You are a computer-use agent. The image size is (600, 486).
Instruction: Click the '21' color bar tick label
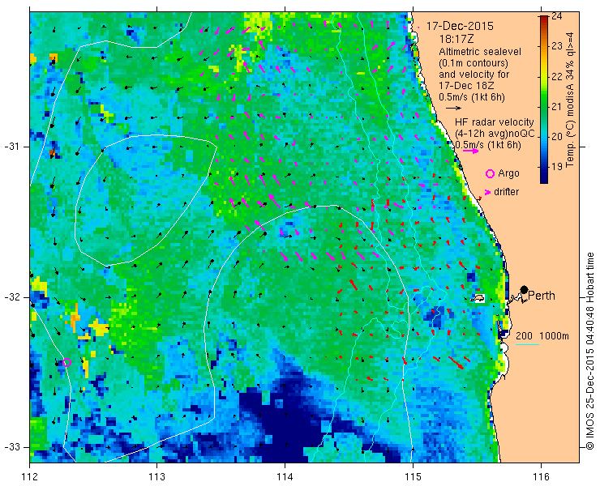point(557,107)
